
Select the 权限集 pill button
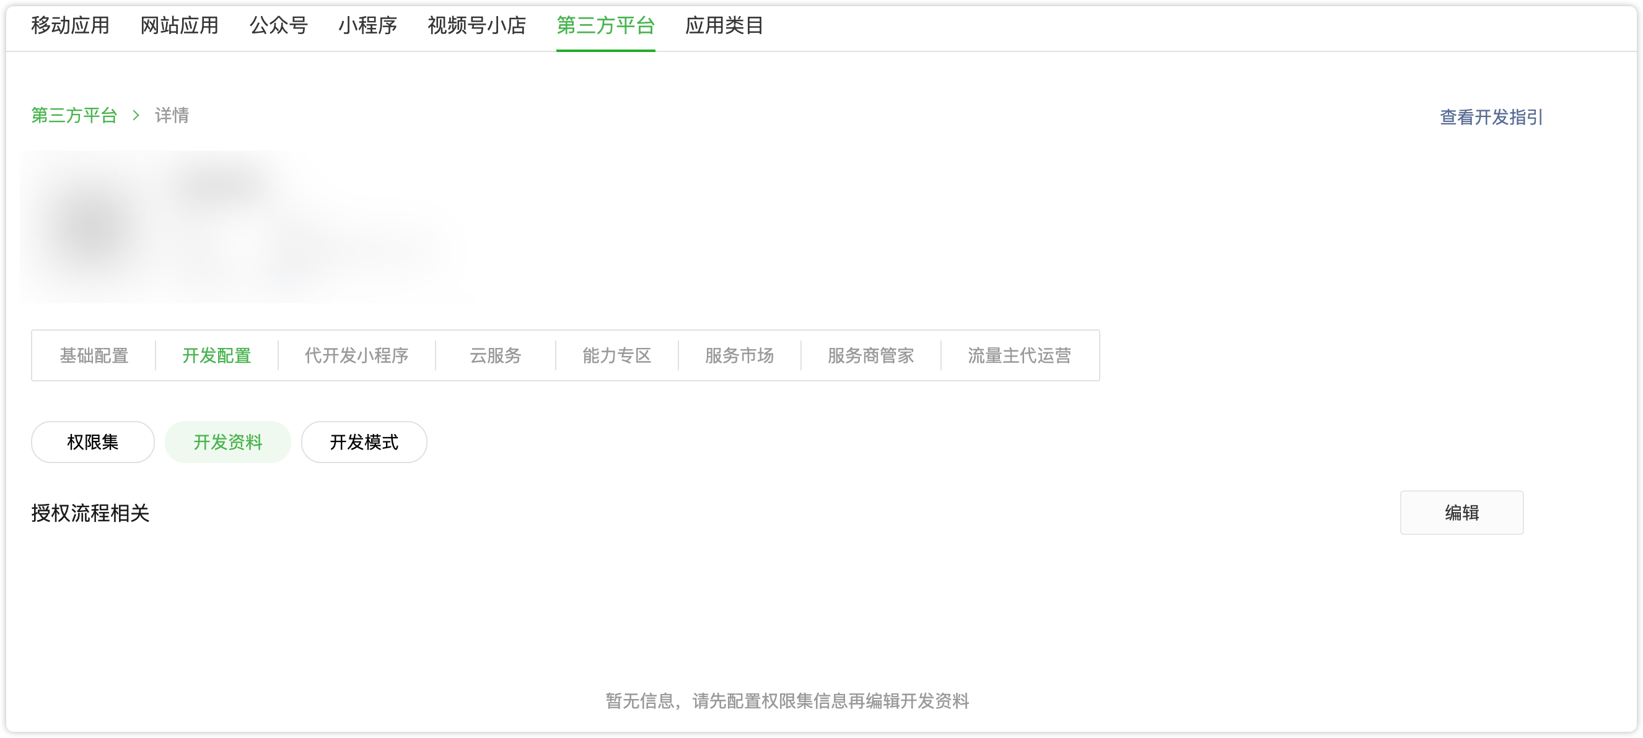[x=92, y=442]
